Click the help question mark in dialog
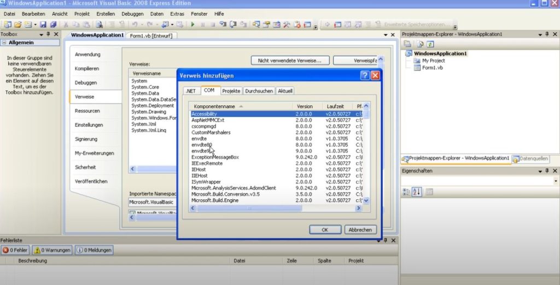560x285 pixels. click(x=365, y=76)
